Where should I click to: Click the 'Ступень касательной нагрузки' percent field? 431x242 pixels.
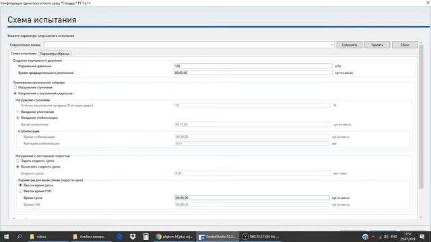(253, 105)
